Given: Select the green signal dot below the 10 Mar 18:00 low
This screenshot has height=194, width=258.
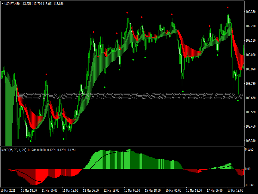Looking at the screenshot, I should click(x=31, y=141).
